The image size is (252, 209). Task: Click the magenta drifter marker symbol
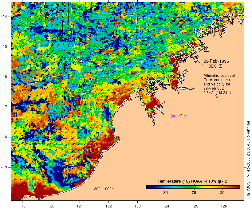tap(173, 116)
